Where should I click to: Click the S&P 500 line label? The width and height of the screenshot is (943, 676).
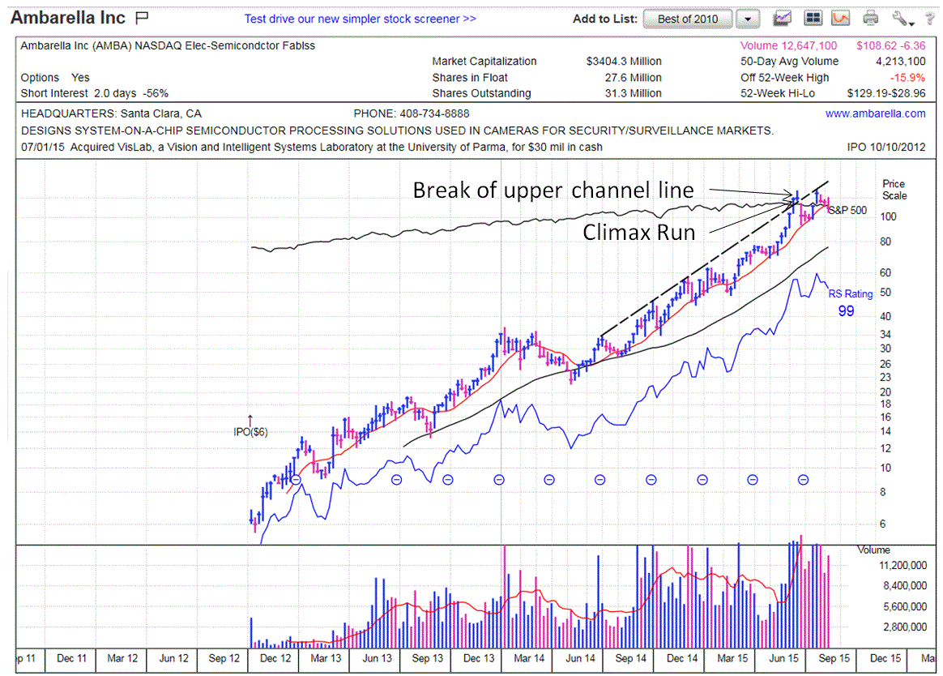pyautogui.click(x=848, y=210)
